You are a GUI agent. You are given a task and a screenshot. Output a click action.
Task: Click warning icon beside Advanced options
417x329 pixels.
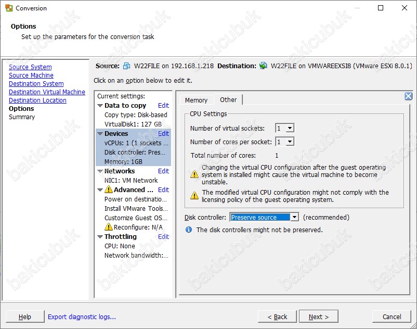[109, 189]
